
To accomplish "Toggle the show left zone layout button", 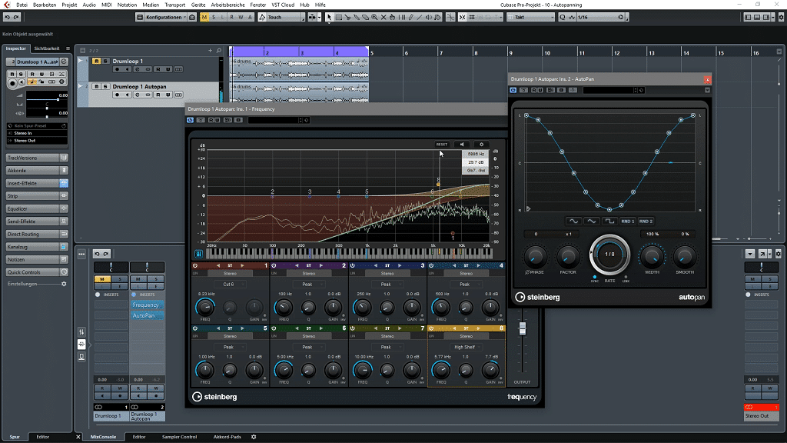I will pos(748,17).
